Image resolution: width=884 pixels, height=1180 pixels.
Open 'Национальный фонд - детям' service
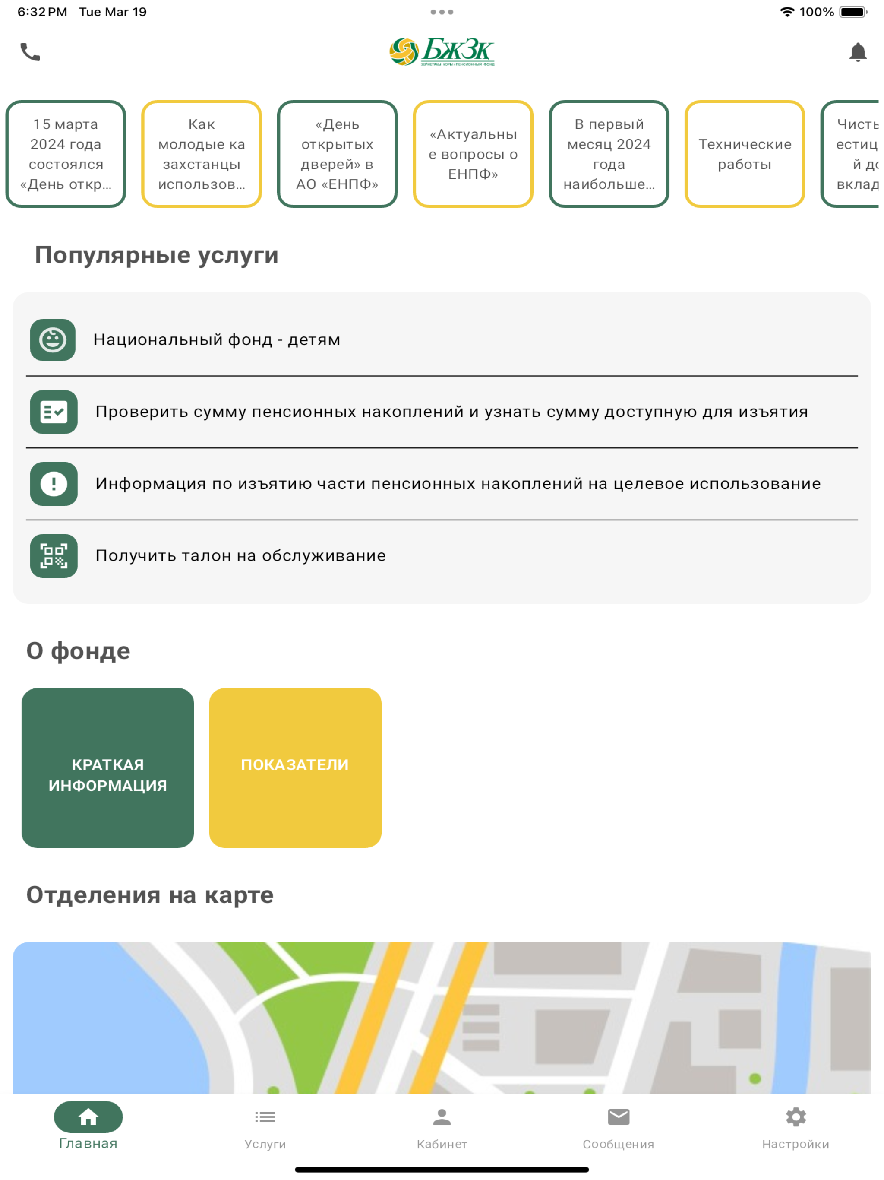point(442,340)
